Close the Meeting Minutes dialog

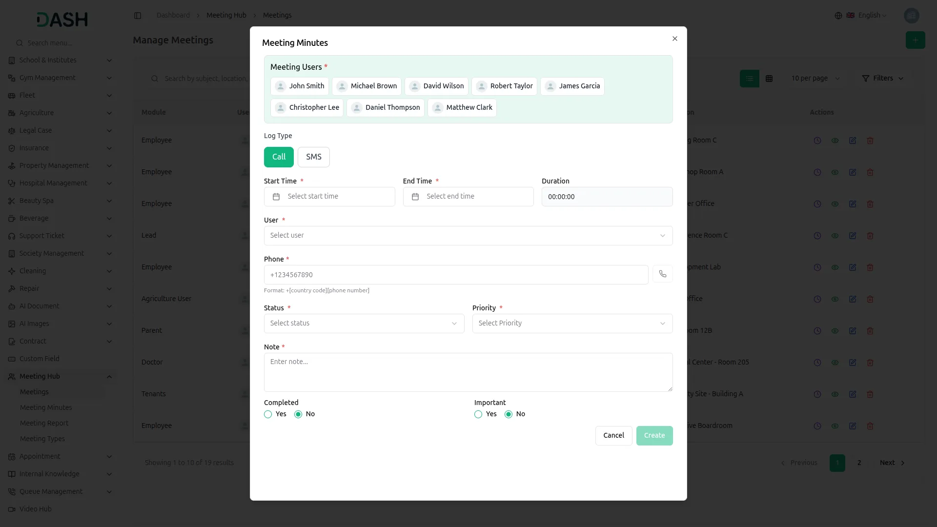(674, 39)
